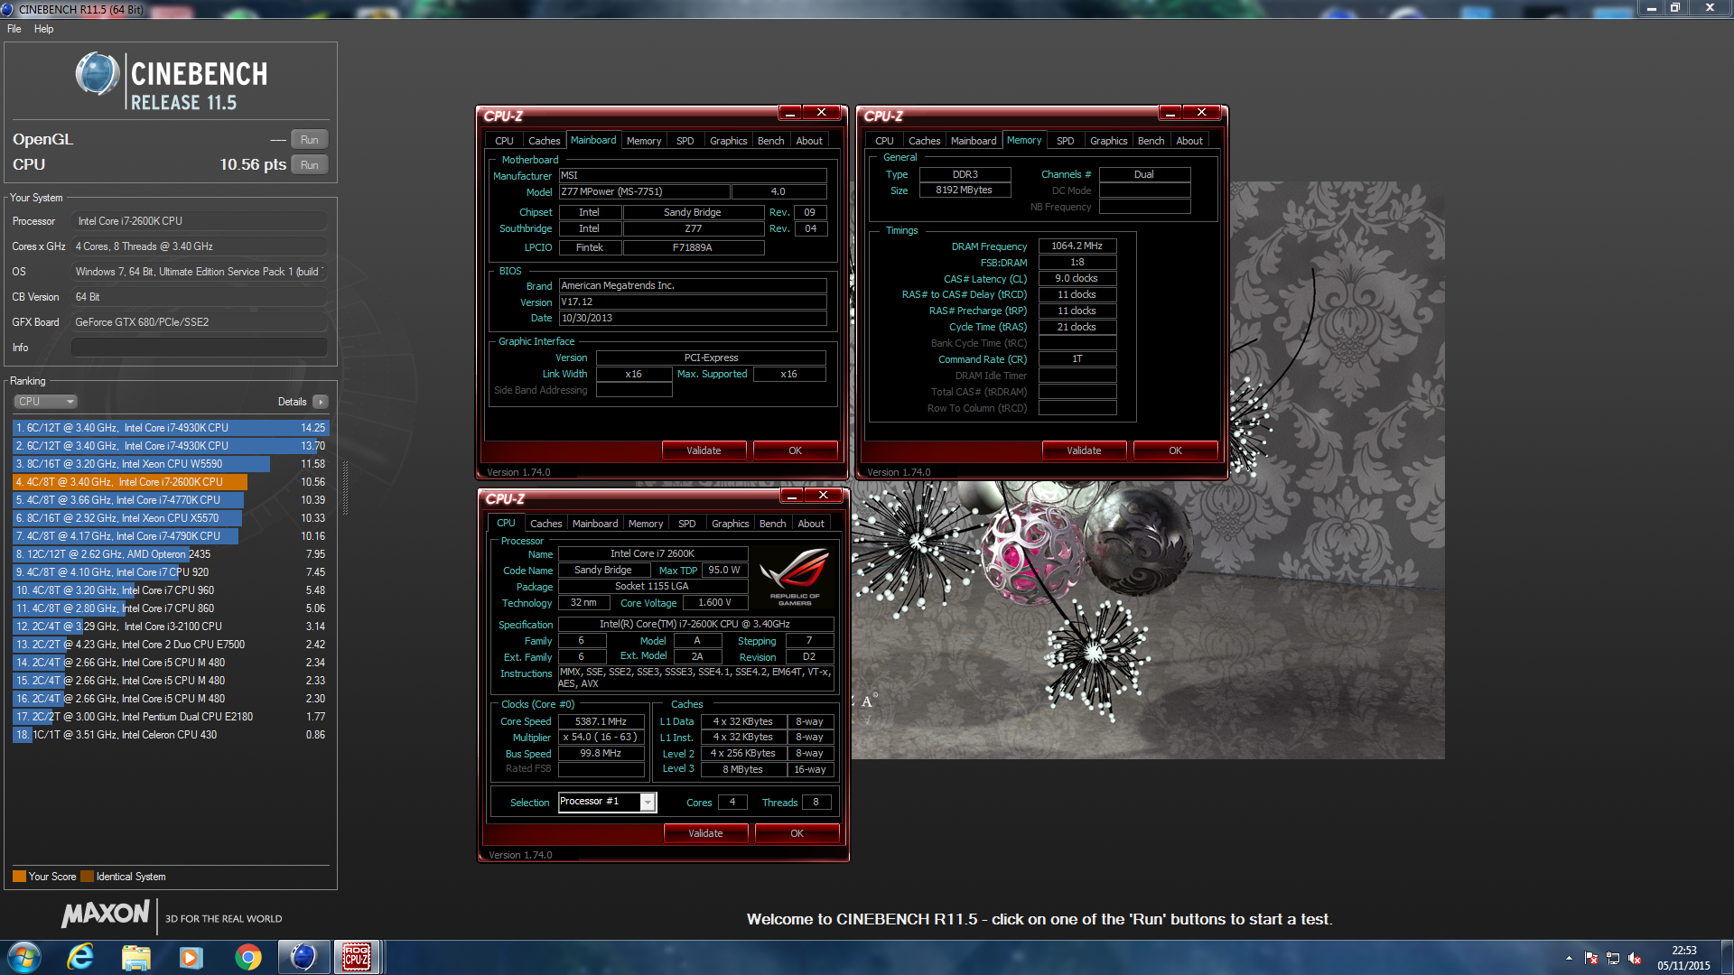Launch Internet Explorer from taskbar
Image resolution: width=1734 pixels, height=975 pixels.
(80, 957)
